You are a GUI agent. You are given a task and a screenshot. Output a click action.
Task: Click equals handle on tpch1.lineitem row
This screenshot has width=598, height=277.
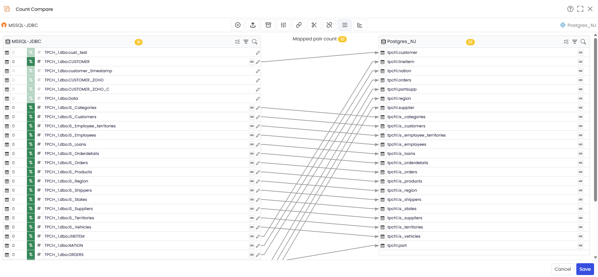(581, 62)
